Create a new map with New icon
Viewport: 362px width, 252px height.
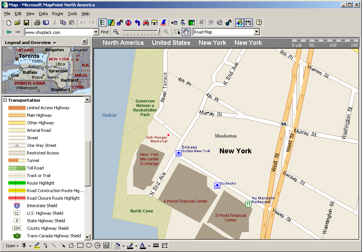pyautogui.click(x=9, y=23)
